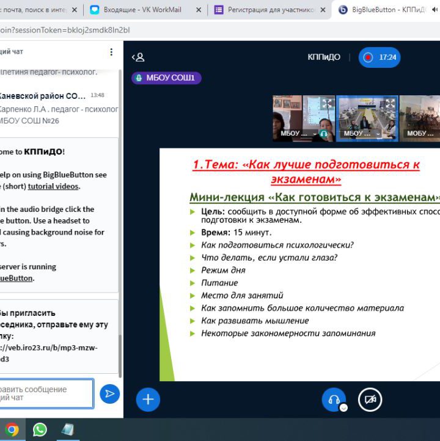Expand second webcam's name dropdown
Viewport: 440px width, 441px height.
(x=378, y=134)
